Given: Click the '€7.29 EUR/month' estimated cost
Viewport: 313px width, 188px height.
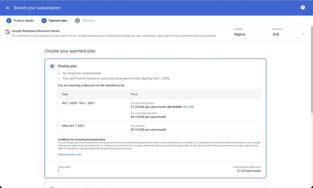Looking at the screenshot, I should [x=249, y=171].
